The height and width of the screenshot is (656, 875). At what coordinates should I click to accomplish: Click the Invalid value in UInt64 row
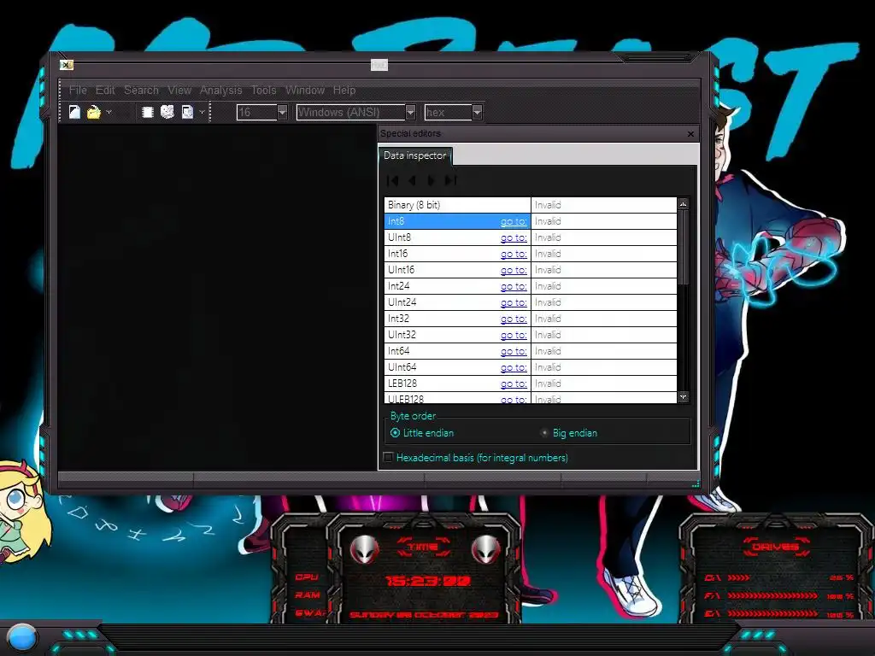point(548,367)
